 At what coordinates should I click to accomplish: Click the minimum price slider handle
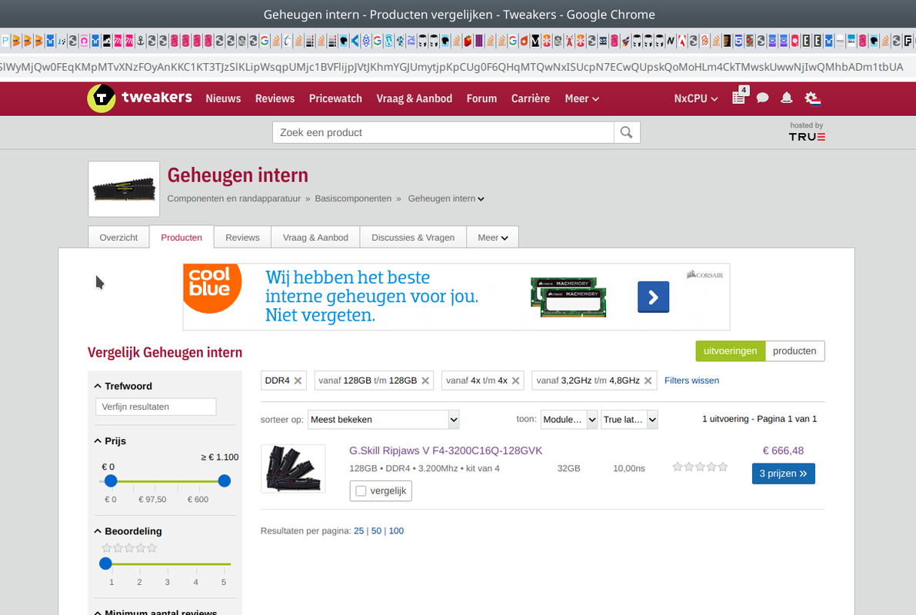click(111, 481)
